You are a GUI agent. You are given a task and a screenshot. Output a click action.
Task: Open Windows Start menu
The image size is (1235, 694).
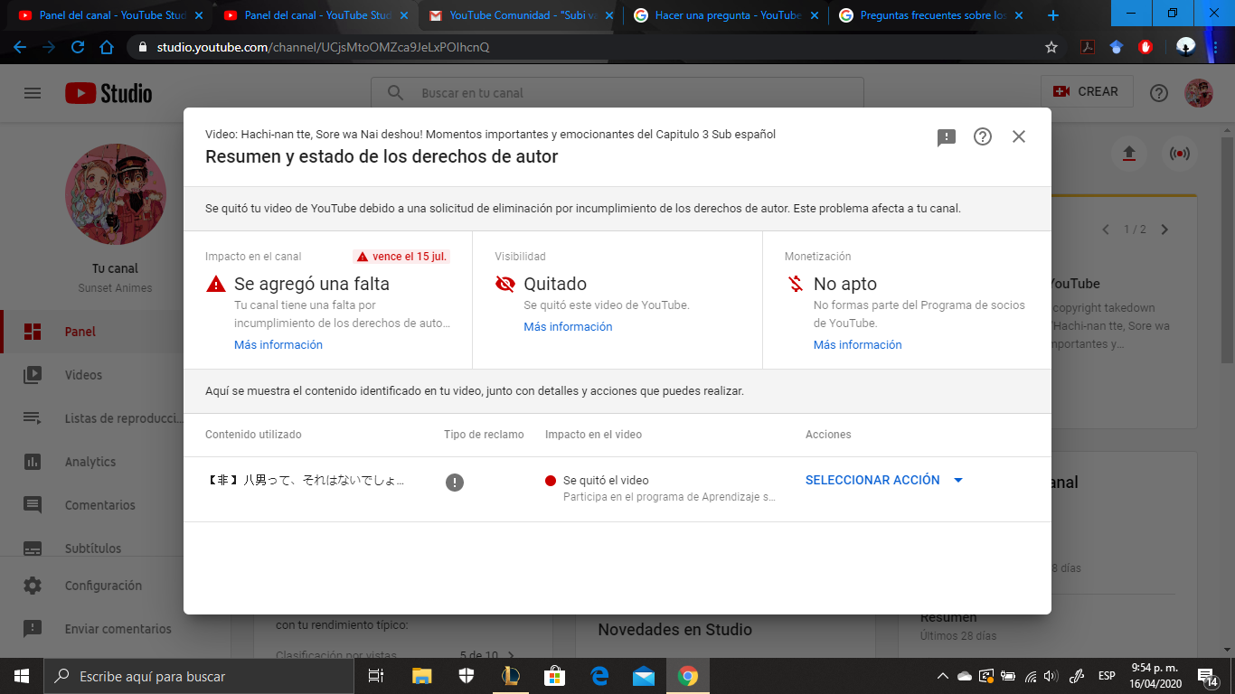tap(22, 676)
